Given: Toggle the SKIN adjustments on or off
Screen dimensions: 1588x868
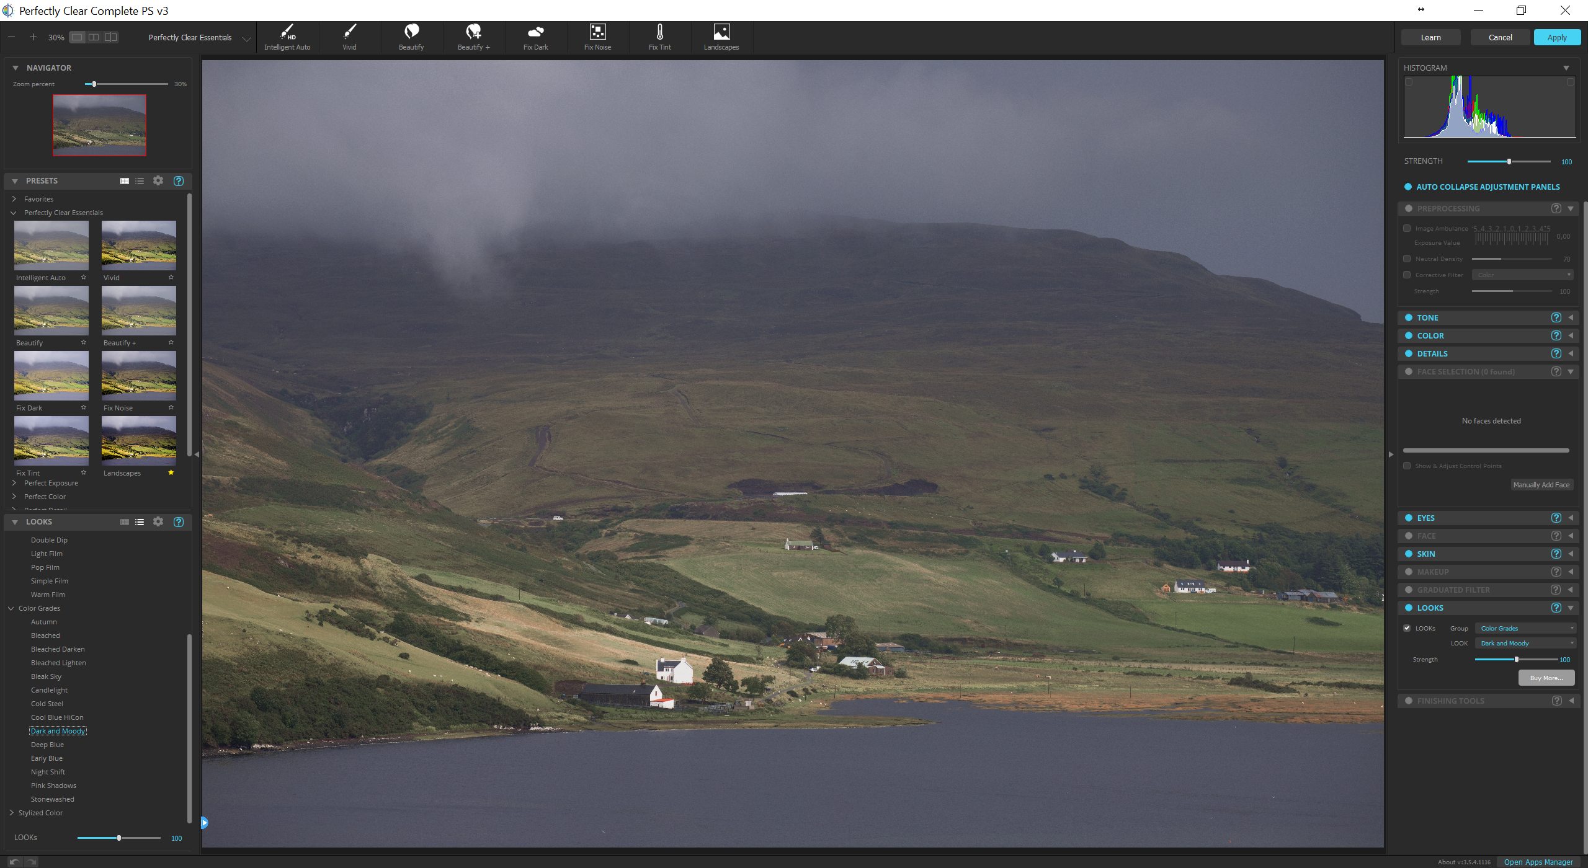Looking at the screenshot, I should point(1408,554).
